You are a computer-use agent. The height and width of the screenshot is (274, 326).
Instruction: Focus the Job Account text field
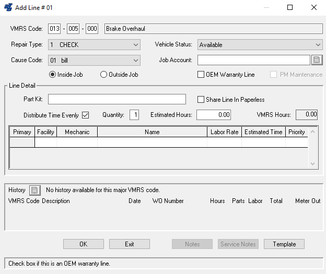click(x=254, y=60)
